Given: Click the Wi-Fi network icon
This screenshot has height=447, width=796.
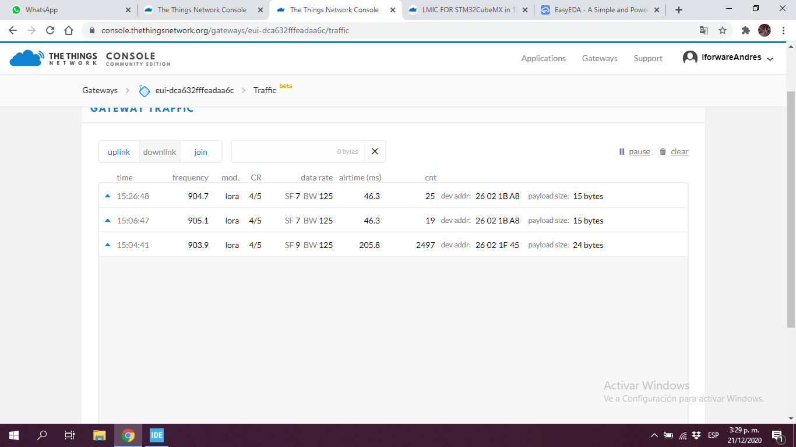Looking at the screenshot, I should 683,435.
